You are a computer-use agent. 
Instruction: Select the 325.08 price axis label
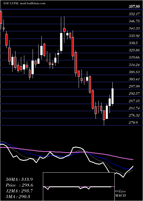pos(134,50)
